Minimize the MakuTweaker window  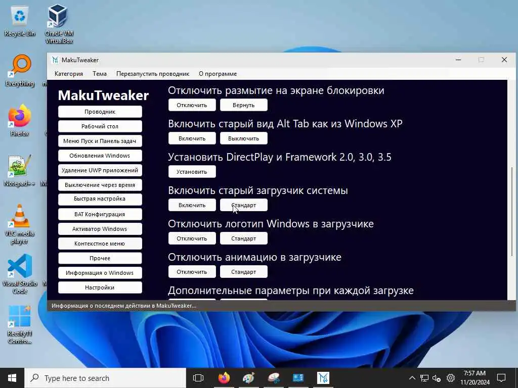point(458,60)
